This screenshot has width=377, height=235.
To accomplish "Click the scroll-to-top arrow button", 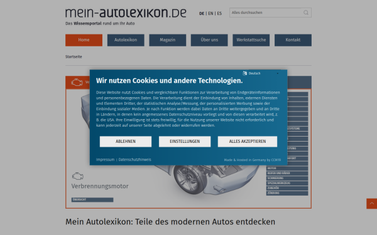I will [x=372, y=204].
